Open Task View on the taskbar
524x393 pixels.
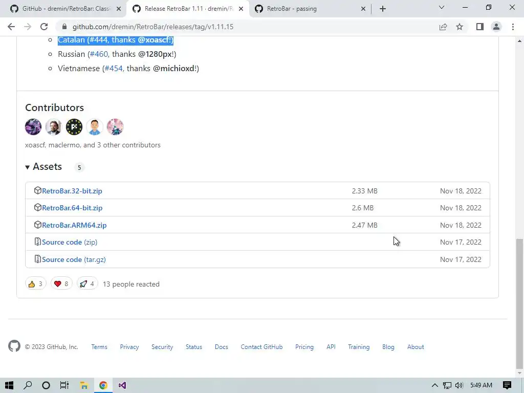click(64, 385)
